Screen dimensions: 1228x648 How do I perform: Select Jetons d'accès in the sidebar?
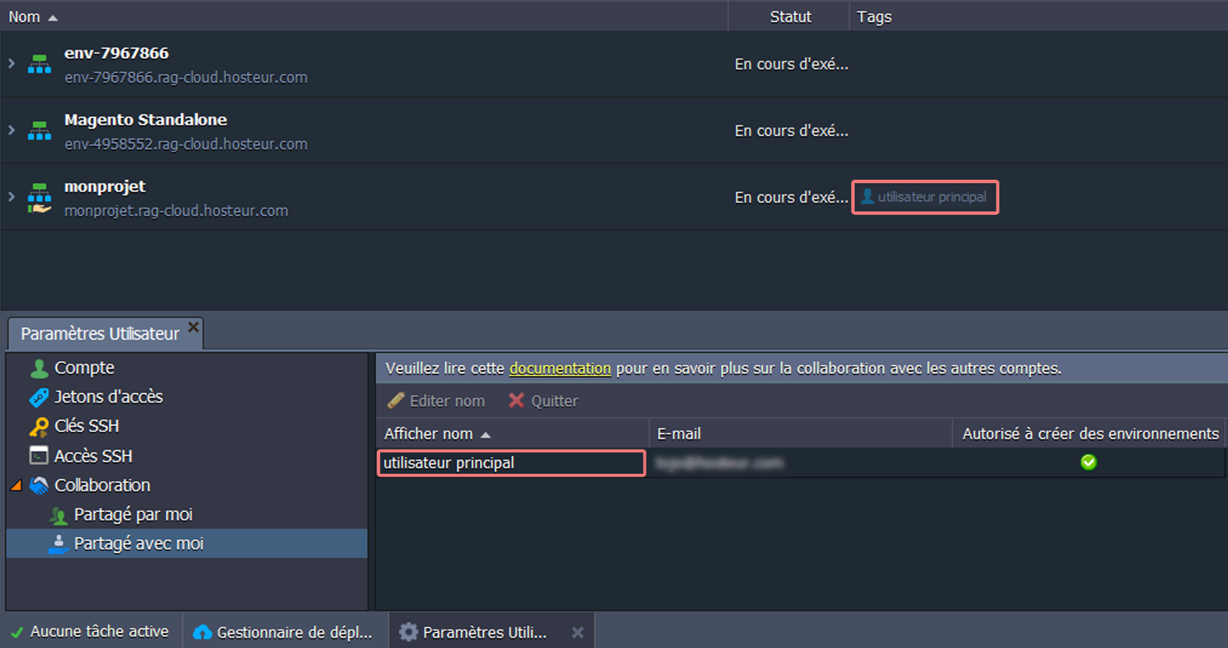[x=108, y=397]
